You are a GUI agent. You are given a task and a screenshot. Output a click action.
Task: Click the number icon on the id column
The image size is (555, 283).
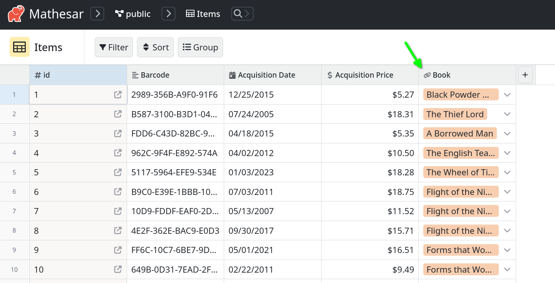pos(37,75)
